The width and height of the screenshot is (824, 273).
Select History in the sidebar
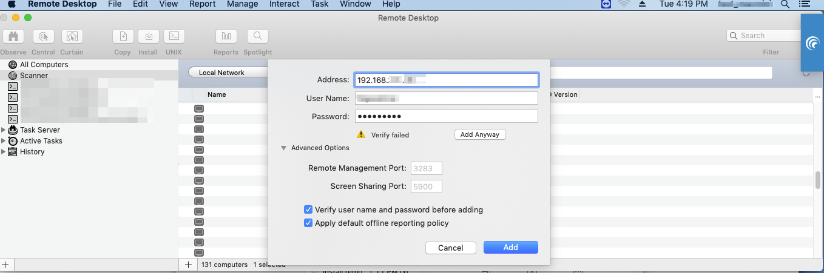coord(32,151)
